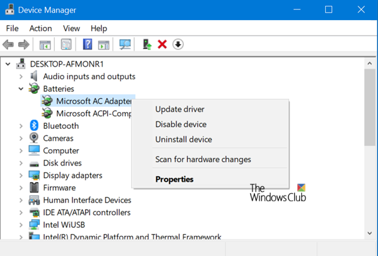Choose Update driver from context menu

point(180,109)
